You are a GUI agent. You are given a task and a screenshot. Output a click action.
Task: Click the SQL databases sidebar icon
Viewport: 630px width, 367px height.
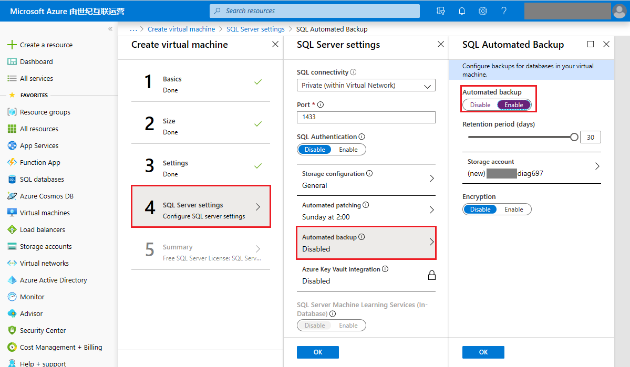click(x=12, y=180)
